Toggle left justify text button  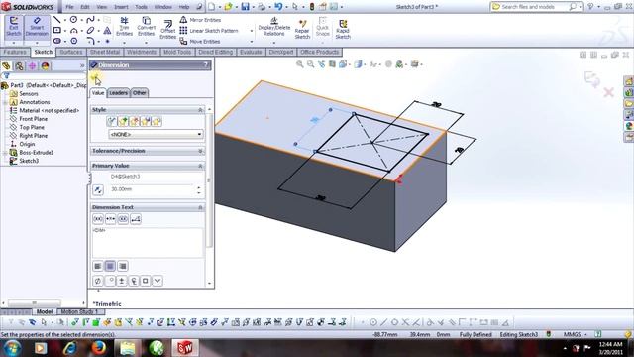coord(98,266)
